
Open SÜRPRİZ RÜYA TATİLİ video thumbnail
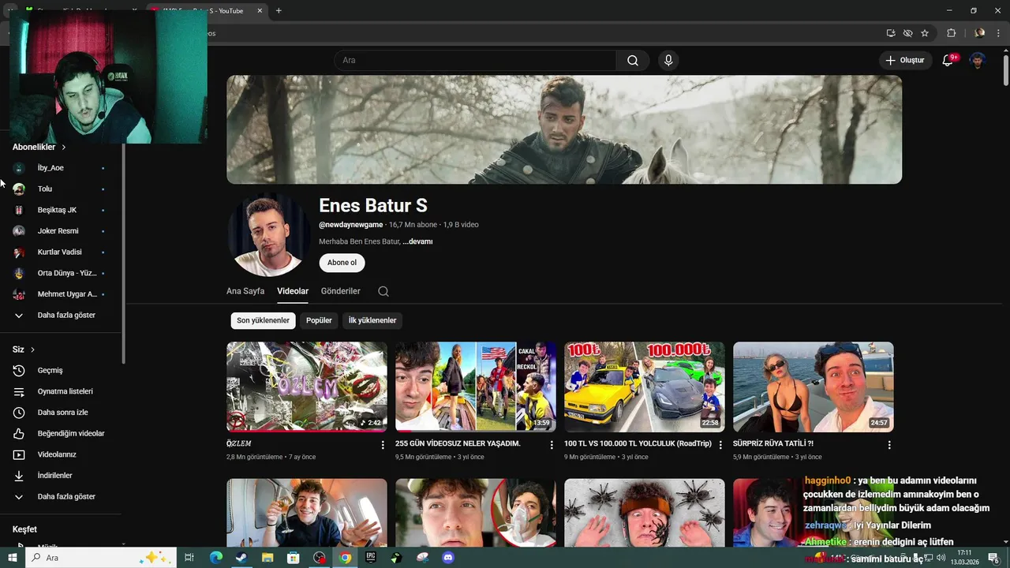tap(814, 387)
